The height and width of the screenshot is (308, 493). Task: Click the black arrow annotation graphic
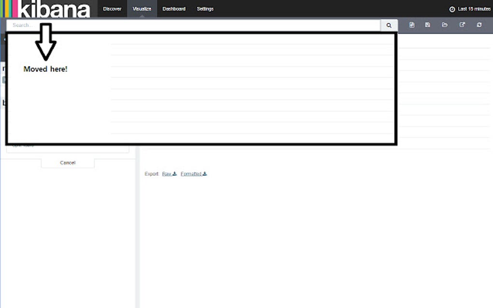[x=46, y=41]
